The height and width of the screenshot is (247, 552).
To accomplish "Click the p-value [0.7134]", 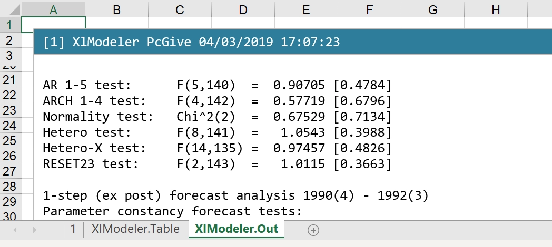I will tap(362, 117).
